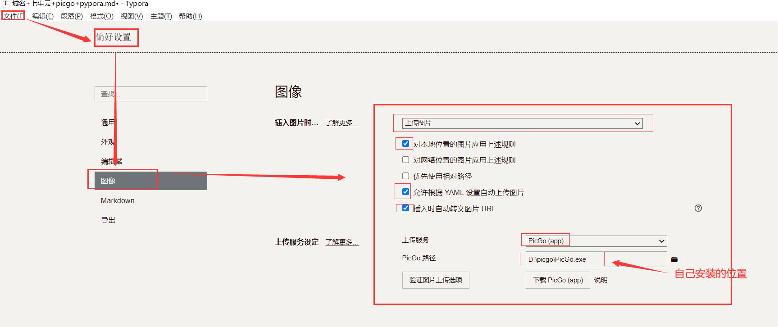Toggle 允许根据 YAML 设置自动上传图片 checkbox

pyautogui.click(x=405, y=192)
